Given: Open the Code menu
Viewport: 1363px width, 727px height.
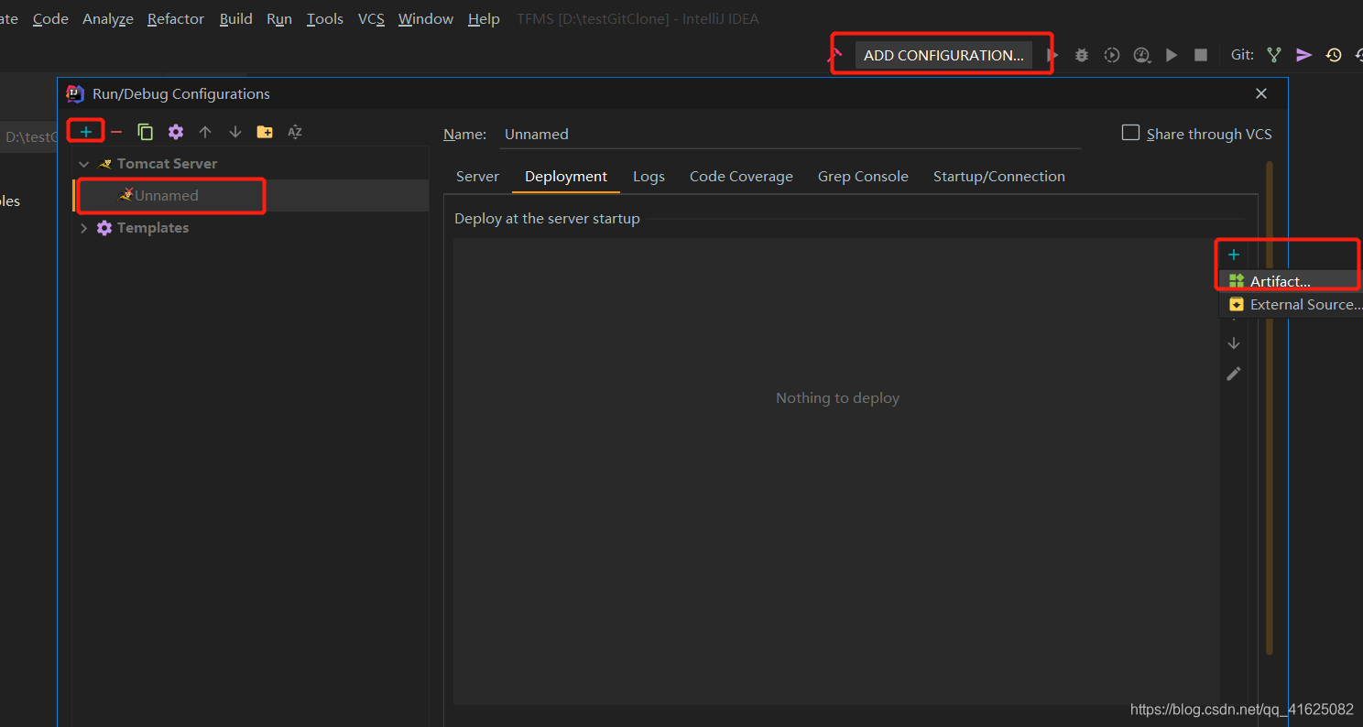Looking at the screenshot, I should [x=50, y=18].
